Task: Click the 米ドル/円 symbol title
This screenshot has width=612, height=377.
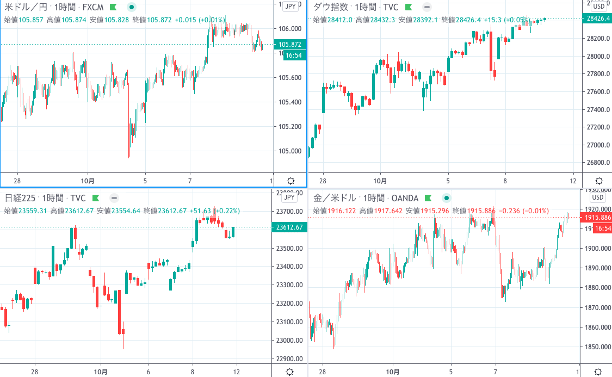Action: pyautogui.click(x=26, y=7)
